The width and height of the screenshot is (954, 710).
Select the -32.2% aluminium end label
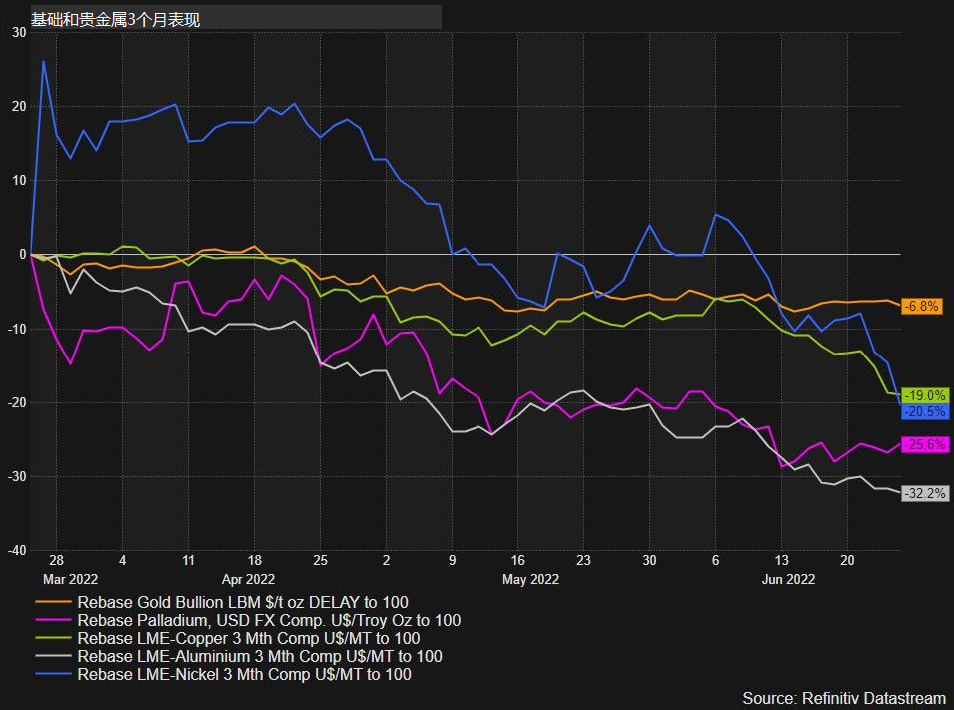[x=925, y=493]
